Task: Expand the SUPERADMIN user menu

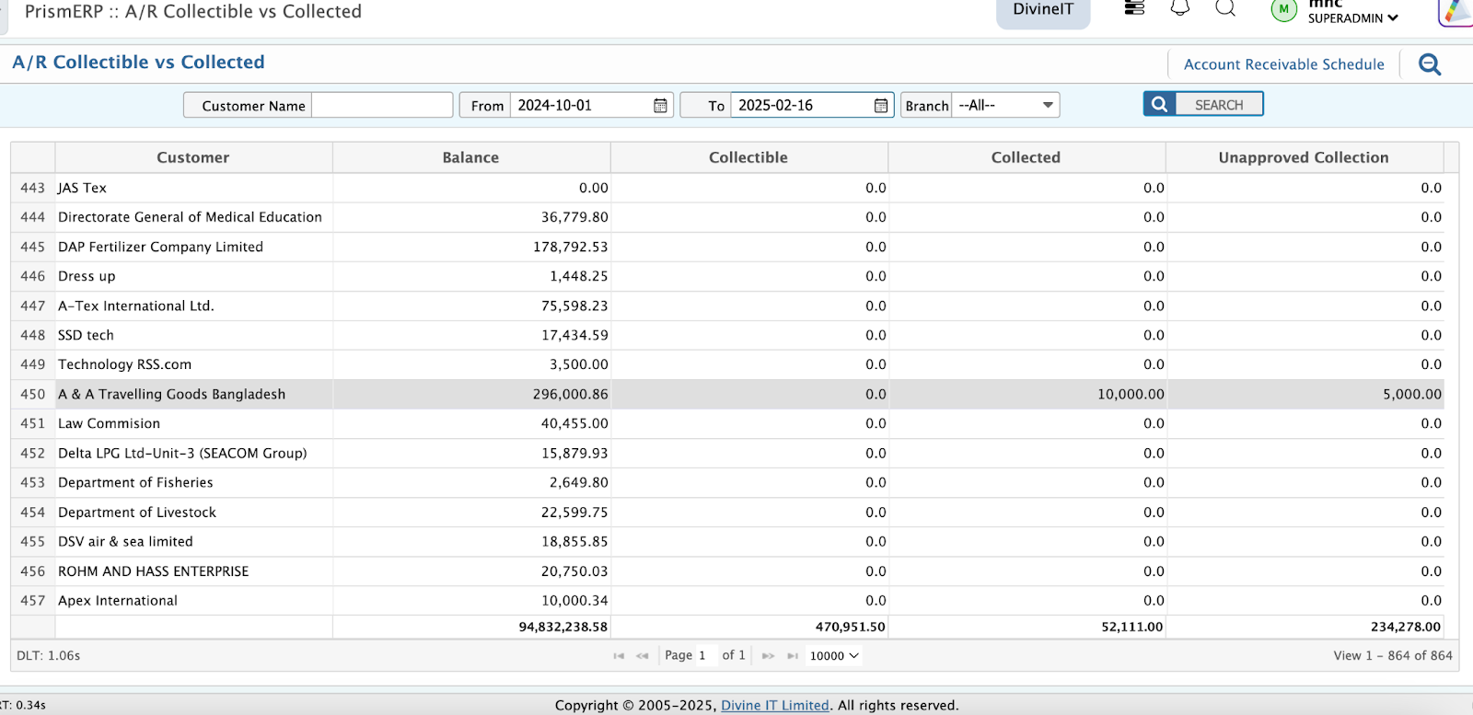Action: [x=1352, y=18]
